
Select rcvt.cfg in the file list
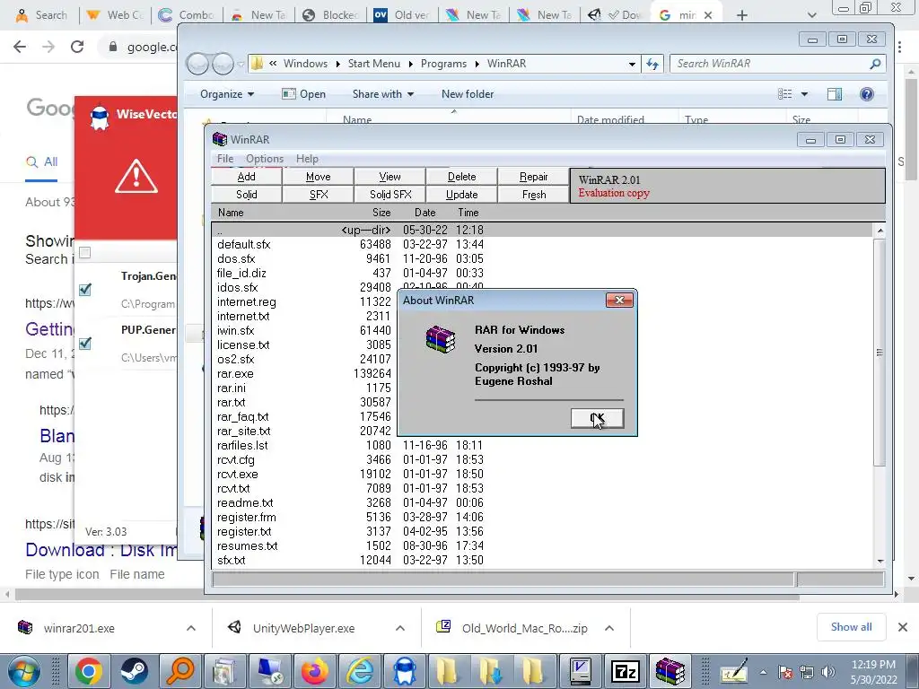(x=236, y=460)
